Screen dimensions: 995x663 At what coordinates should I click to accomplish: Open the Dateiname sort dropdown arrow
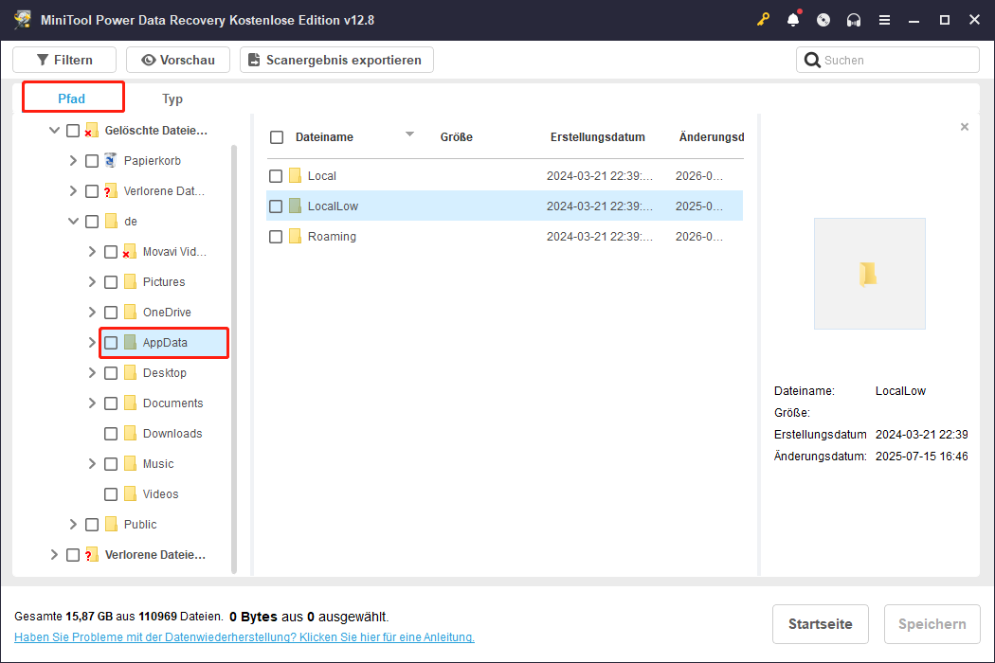coord(409,134)
